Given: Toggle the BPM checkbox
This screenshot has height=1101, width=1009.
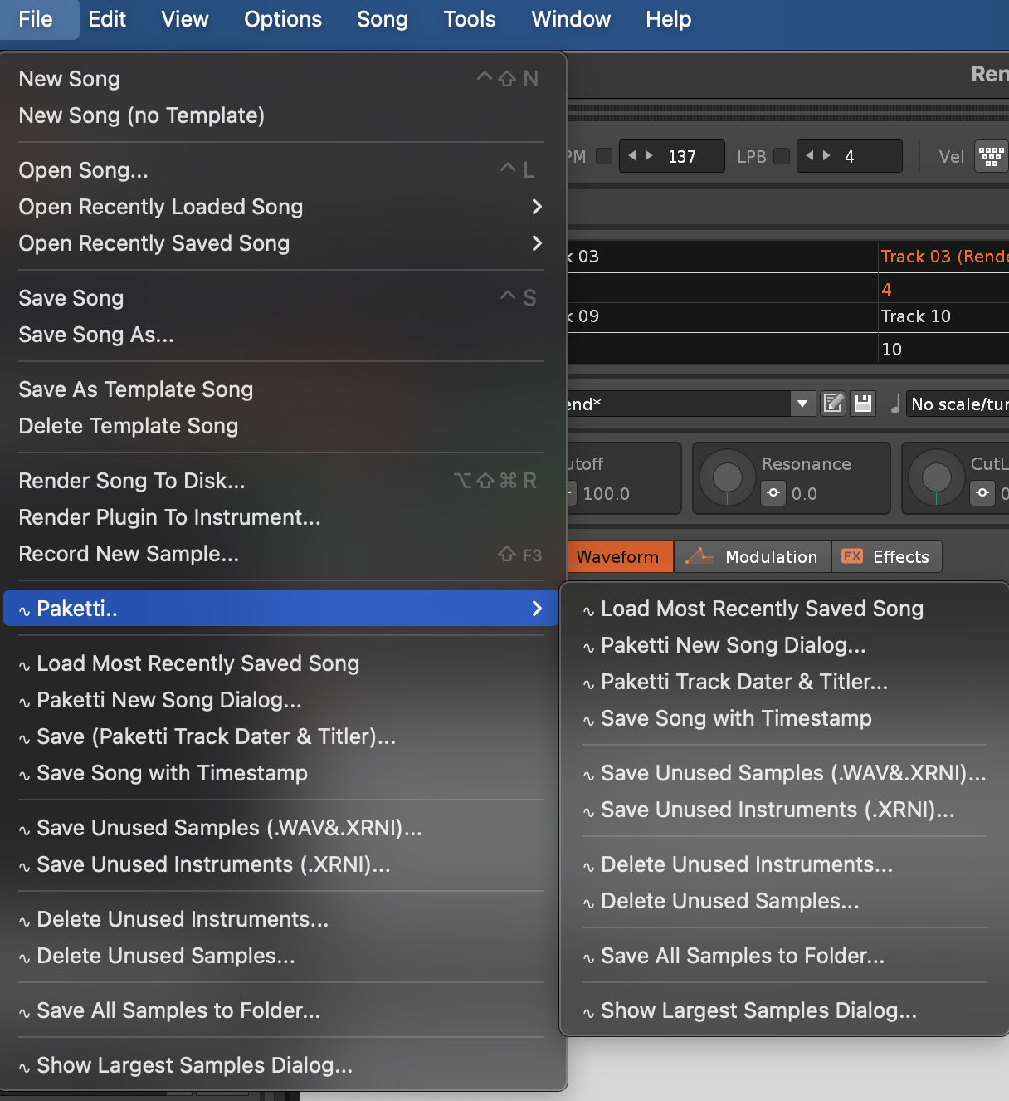Looking at the screenshot, I should [x=604, y=156].
